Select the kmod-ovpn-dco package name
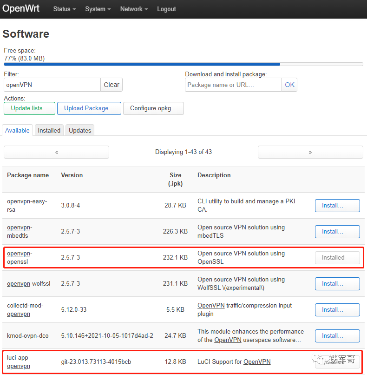 28,336
